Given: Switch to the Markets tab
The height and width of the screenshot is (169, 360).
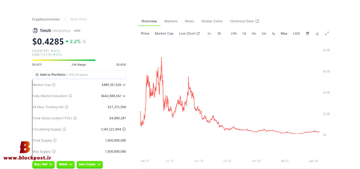Looking at the screenshot, I should coord(171,21).
